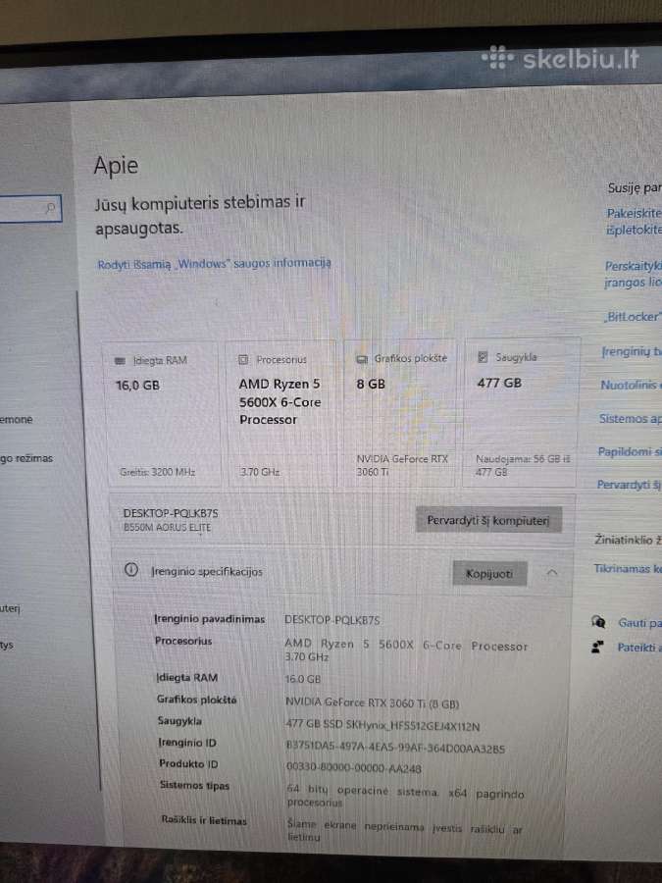Click Įrenginio ID value B3751DA5-497A-4EA5
This screenshot has height=883, width=662.
[395, 749]
